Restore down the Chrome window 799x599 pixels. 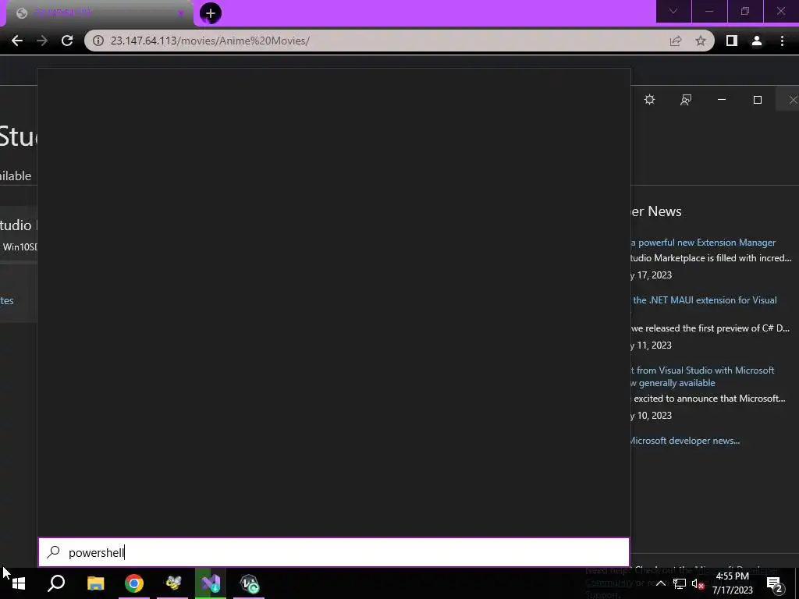[745, 11]
